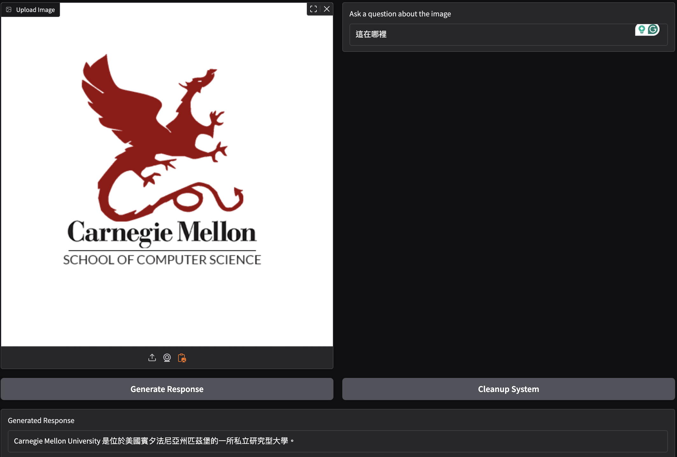Screen dimensions: 677x457
Task: Click into the question input field
Action: pyautogui.click(x=508, y=34)
